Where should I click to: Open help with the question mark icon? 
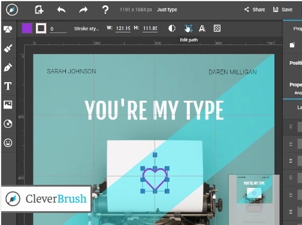pos(105,10)
